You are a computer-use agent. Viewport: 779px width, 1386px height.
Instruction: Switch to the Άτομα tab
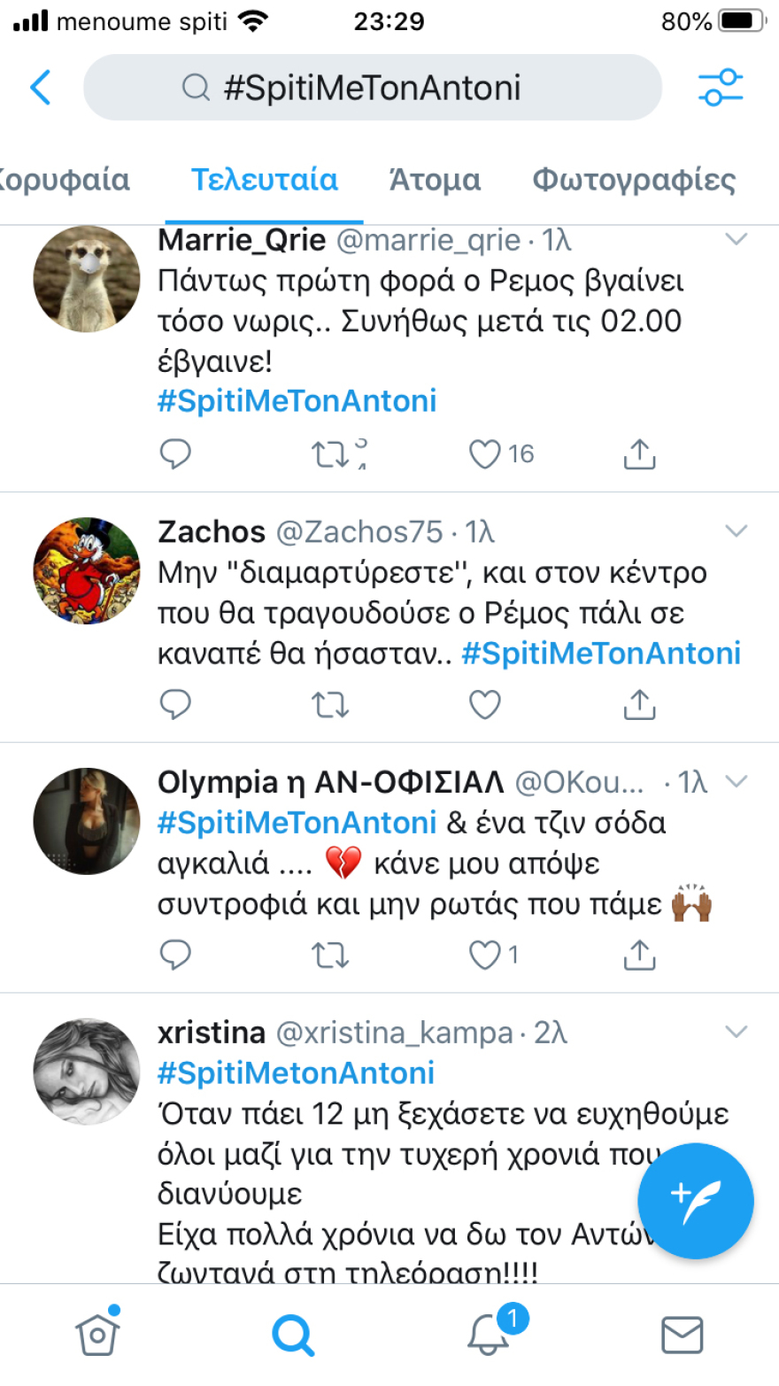click(x=435, y=180)
